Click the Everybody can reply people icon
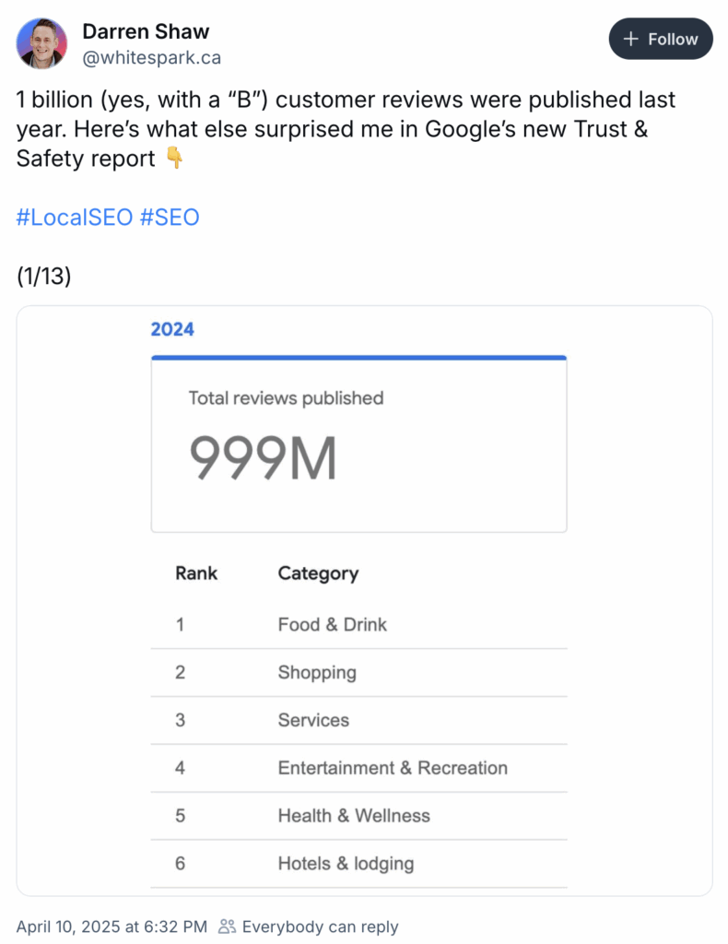 (227, 926)
